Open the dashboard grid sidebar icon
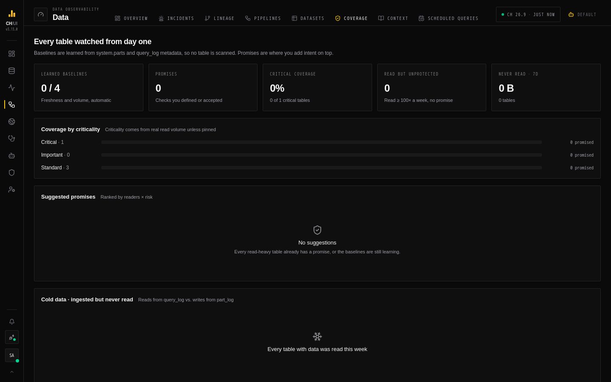The image size is (611, 382). point(12,54)
